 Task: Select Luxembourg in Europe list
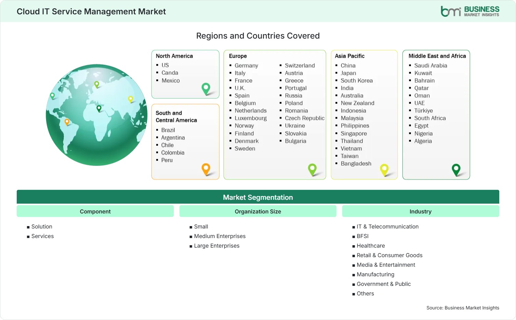click(251, 118)
